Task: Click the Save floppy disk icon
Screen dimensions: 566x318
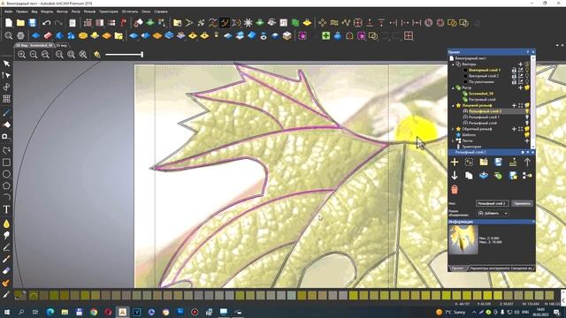Action: point(32,23)
